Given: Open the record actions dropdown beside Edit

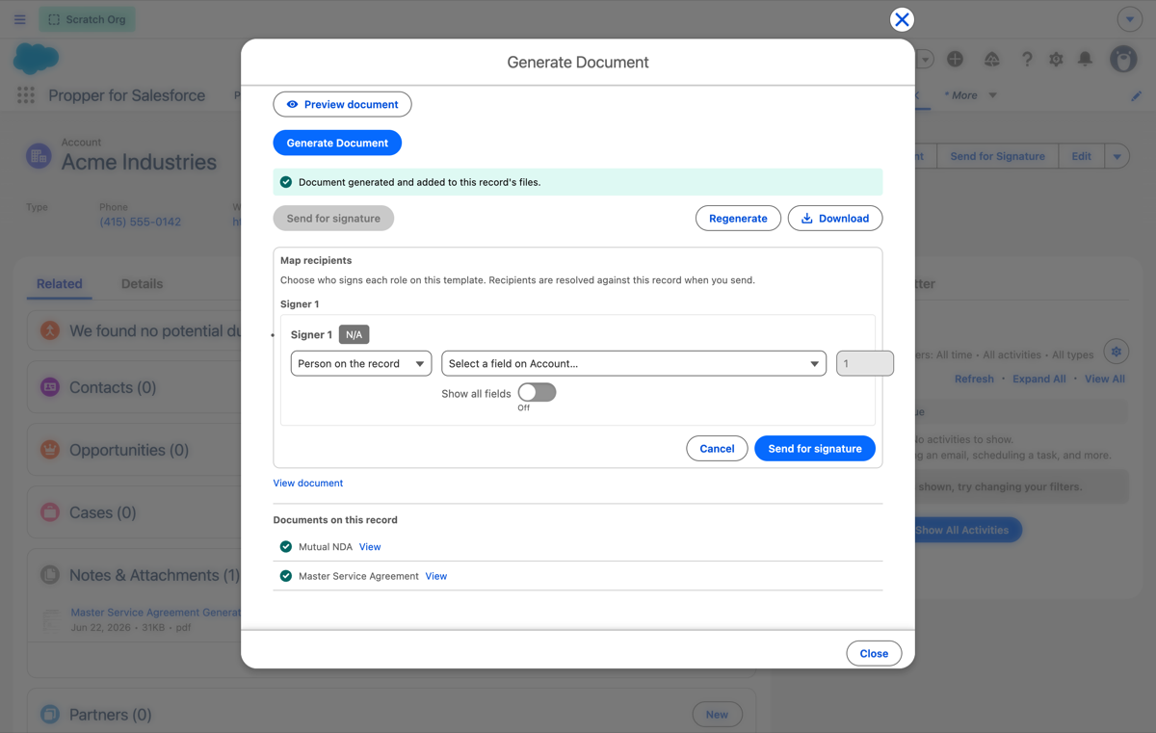Looking at the screenshot, I should [1117, 156].
